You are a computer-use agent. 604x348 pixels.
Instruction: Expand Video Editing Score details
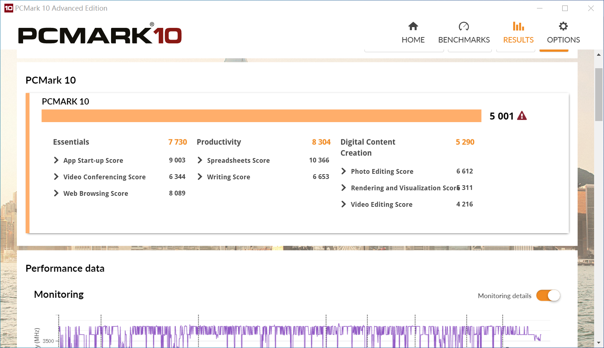[343, 204]
